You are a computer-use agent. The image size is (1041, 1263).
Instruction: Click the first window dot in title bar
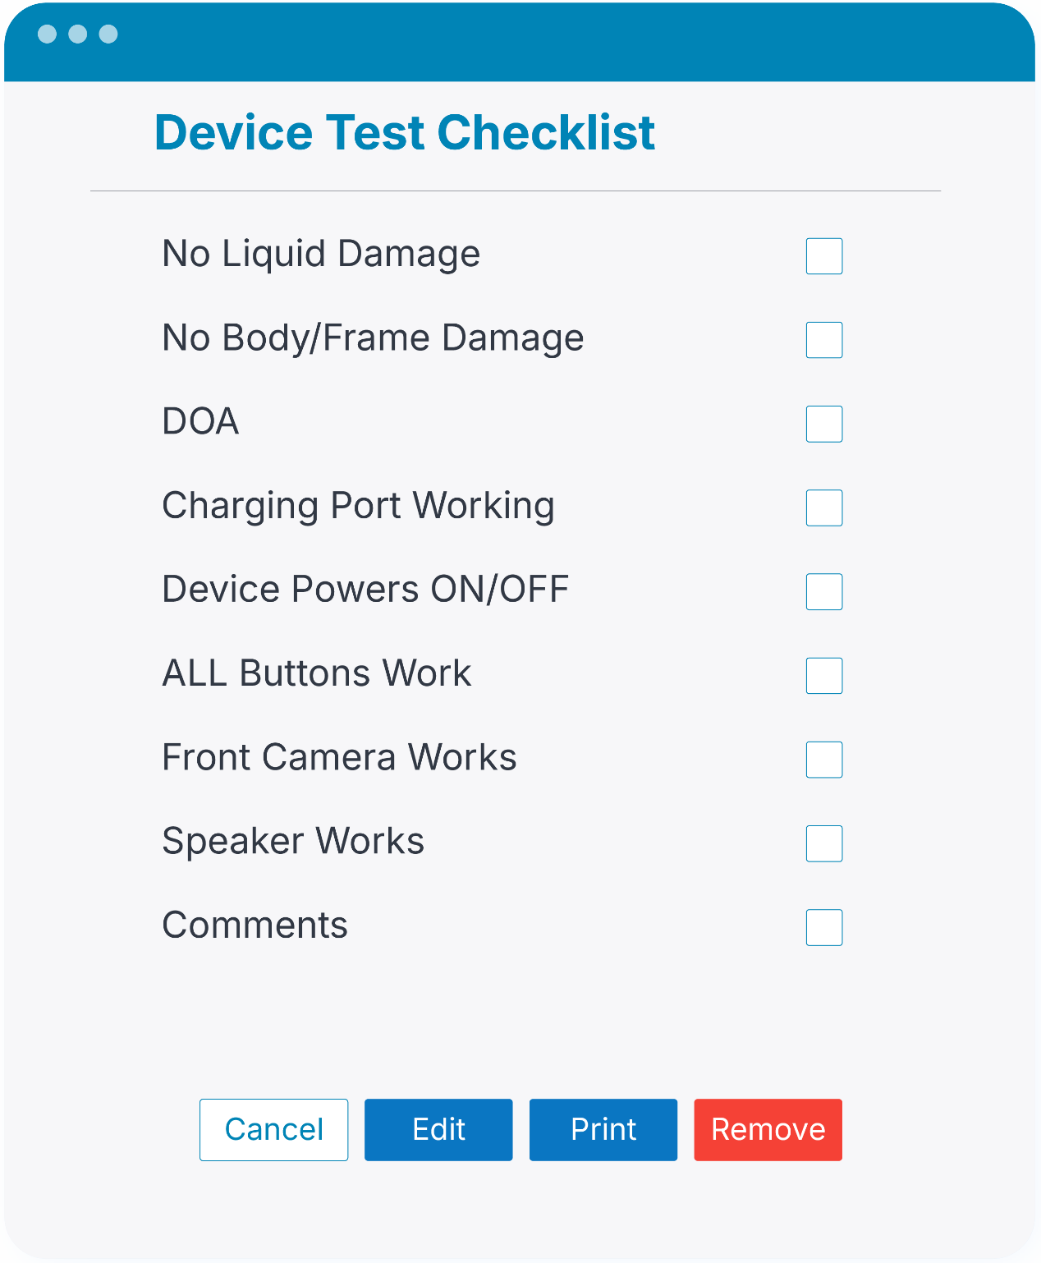(48, 34)
